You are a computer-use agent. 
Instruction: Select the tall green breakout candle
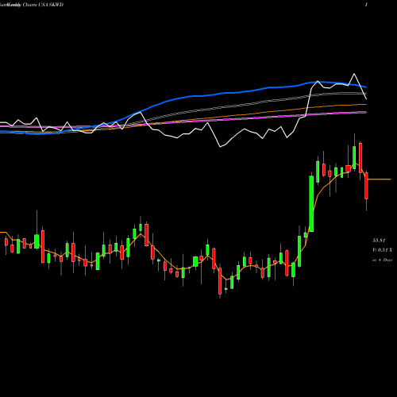[x=311, y=204]
